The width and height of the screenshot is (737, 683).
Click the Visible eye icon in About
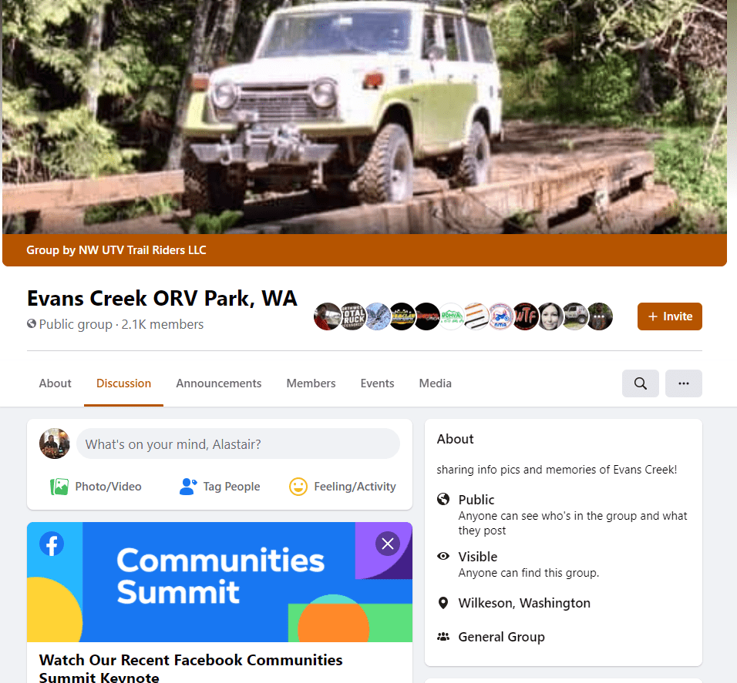443,556
